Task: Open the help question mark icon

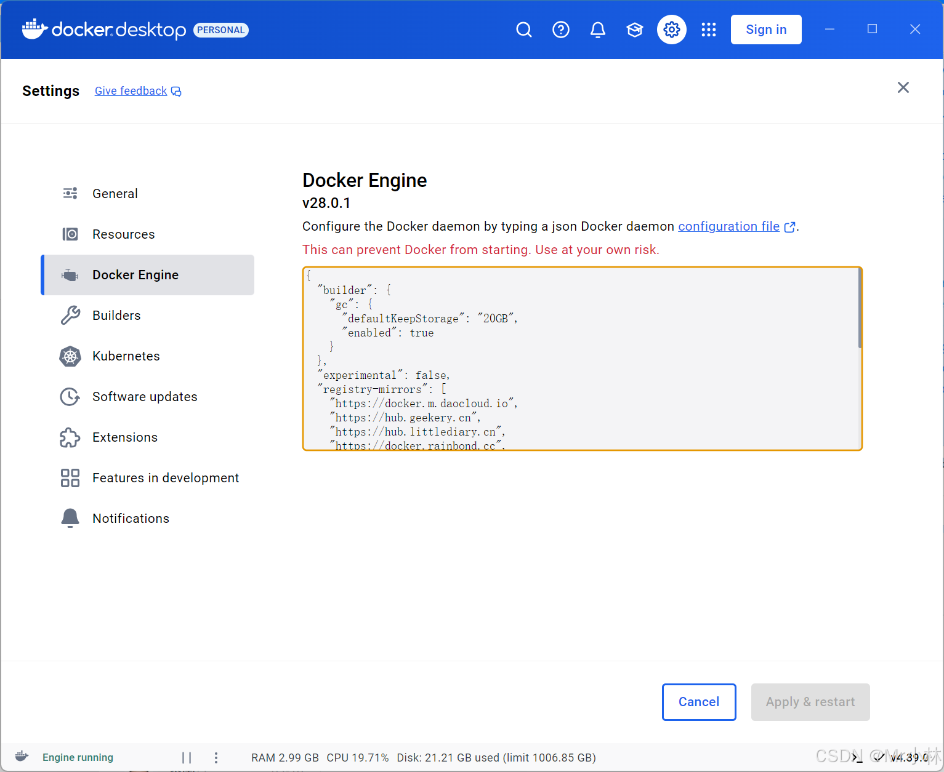Action: (x=561, y=29)
